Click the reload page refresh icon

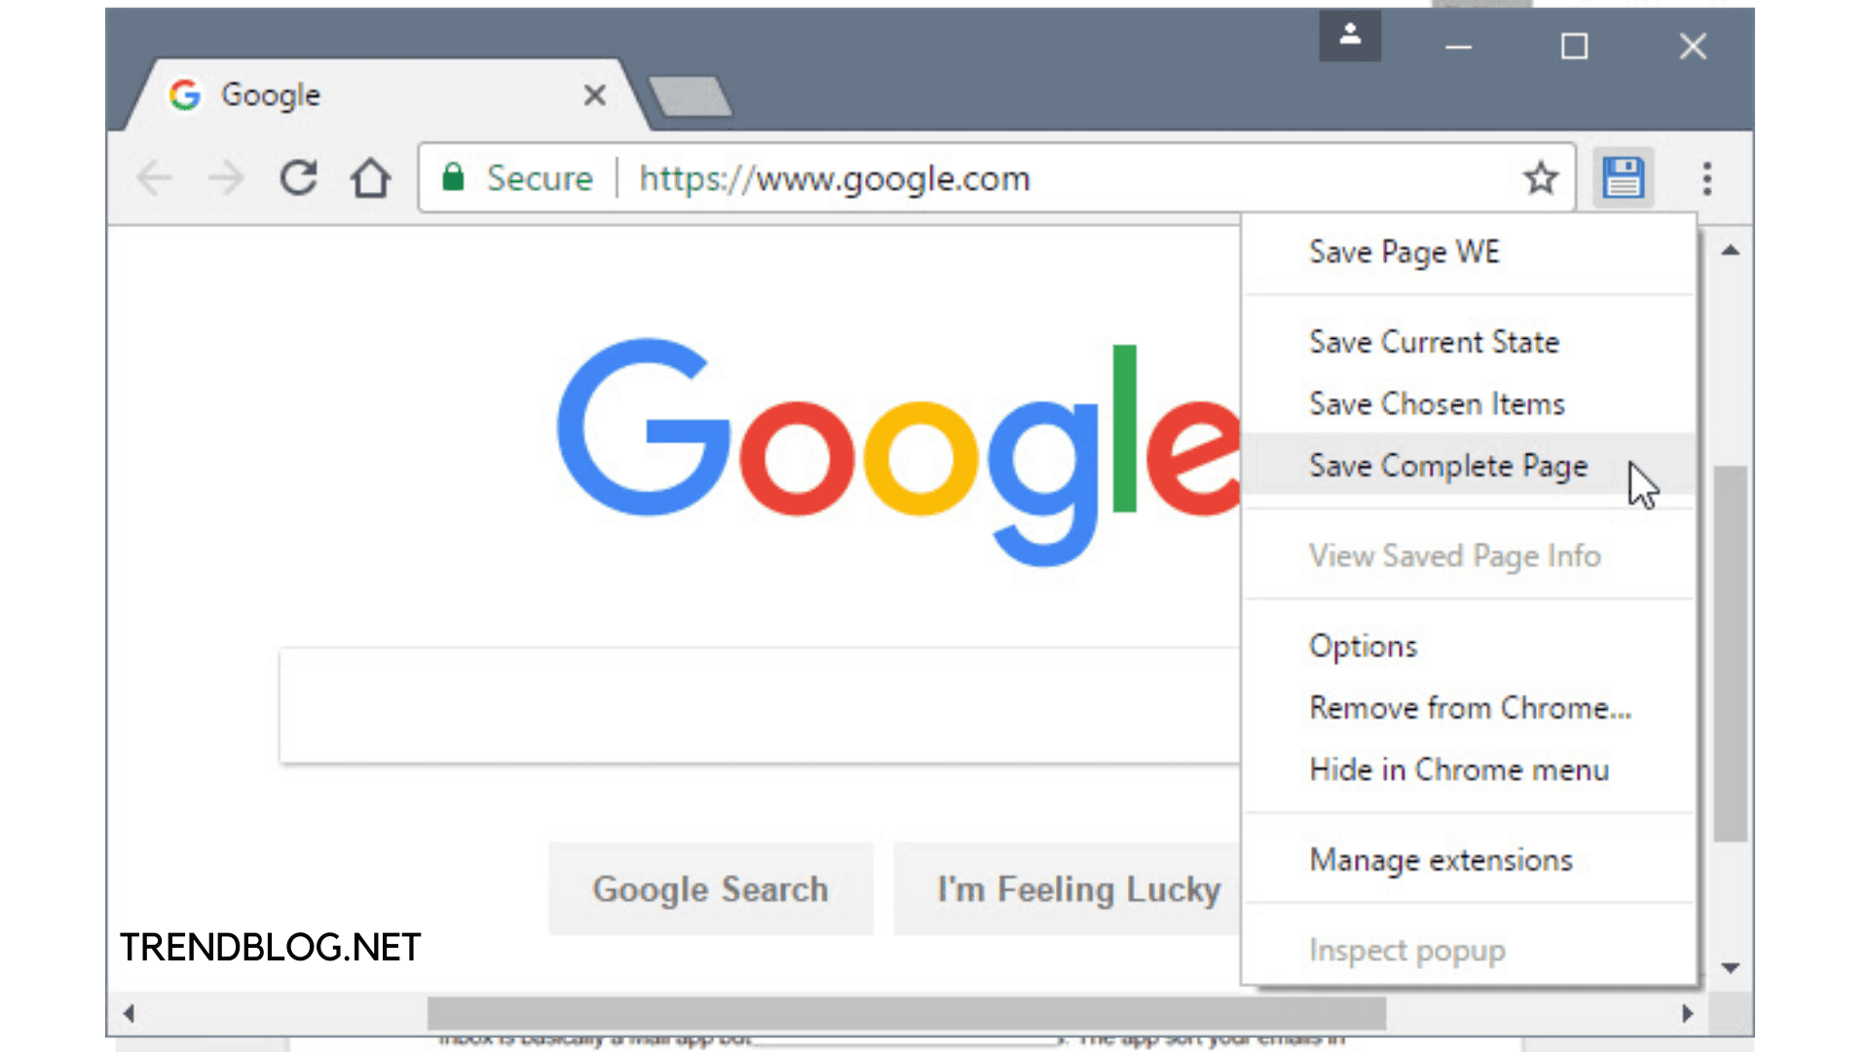pyautogui.click(x=298, y=178)
